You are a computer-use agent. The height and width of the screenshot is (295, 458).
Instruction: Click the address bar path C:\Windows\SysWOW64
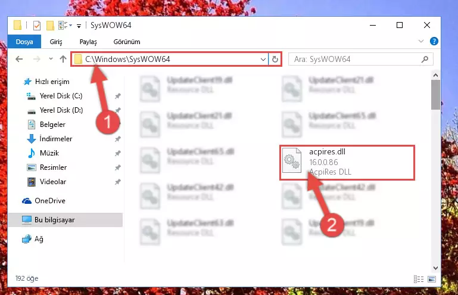(127, 60)
